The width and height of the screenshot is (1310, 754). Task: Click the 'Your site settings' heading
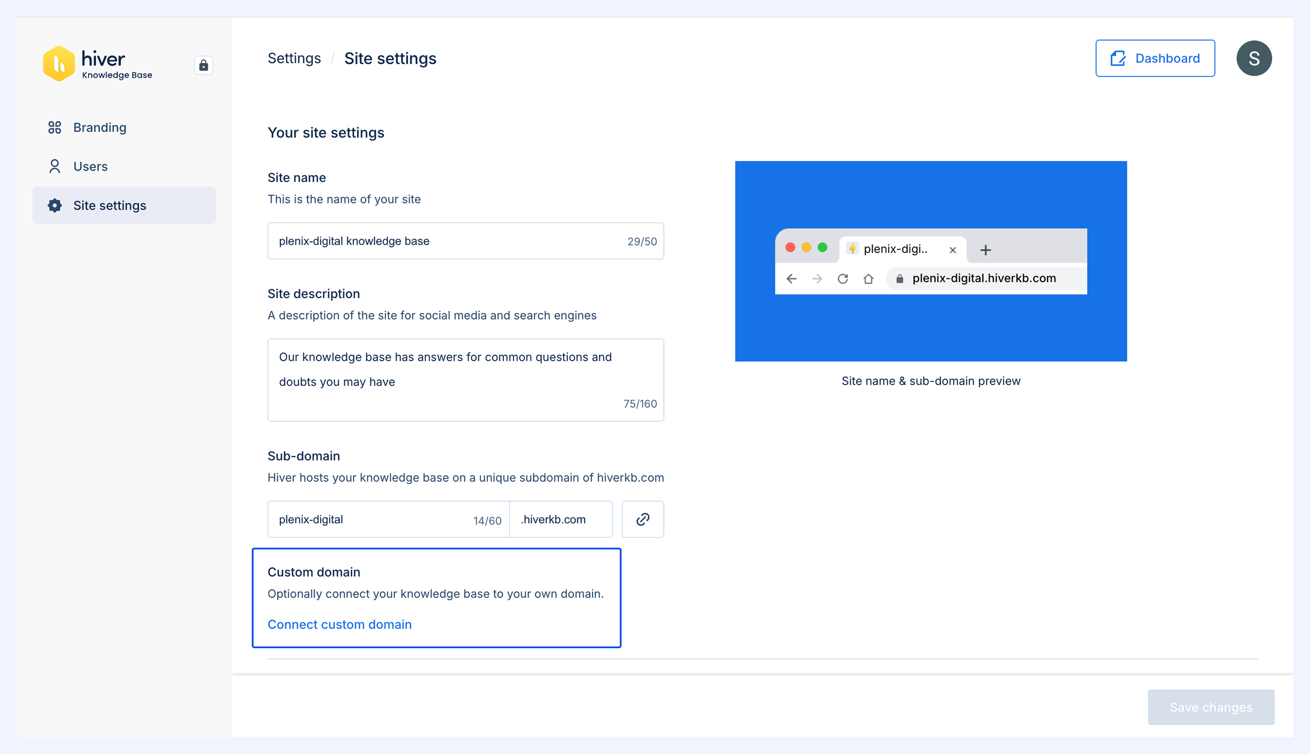(x=326, y=132)
